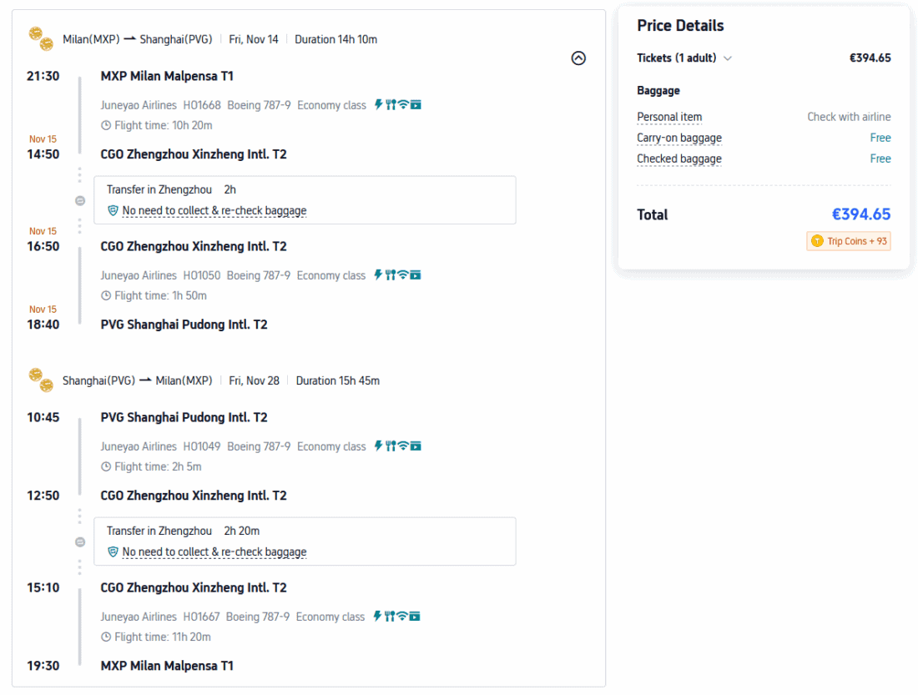918x695 pixels.
Task: Open the Carry-on baggage details
Action: (x=679, y=138)
